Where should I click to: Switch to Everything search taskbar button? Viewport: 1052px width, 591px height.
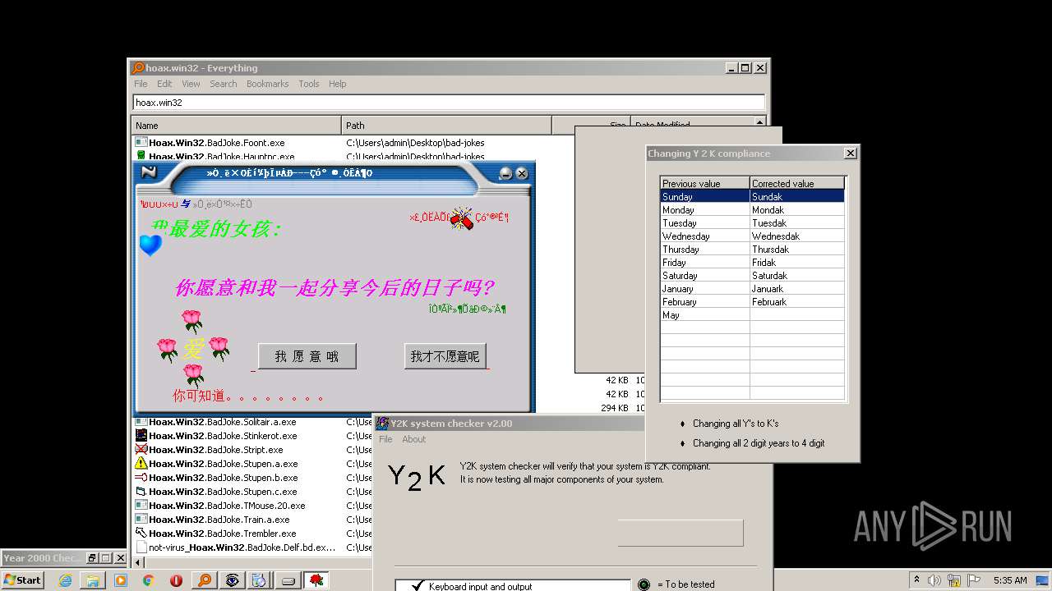click(x=205, y=580)
